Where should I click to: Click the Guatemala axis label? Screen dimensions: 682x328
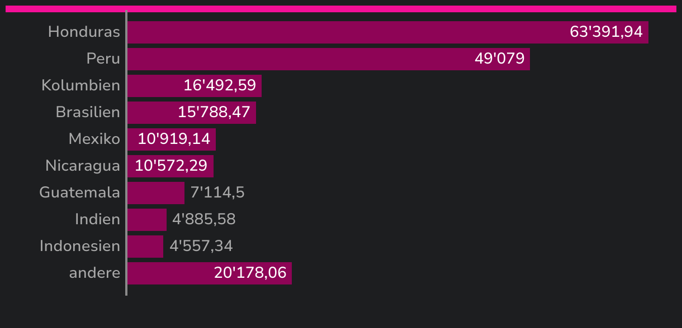[79, 192]
